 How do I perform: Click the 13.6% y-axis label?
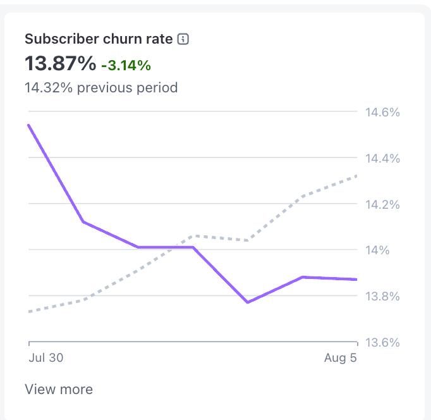(382, 342)
